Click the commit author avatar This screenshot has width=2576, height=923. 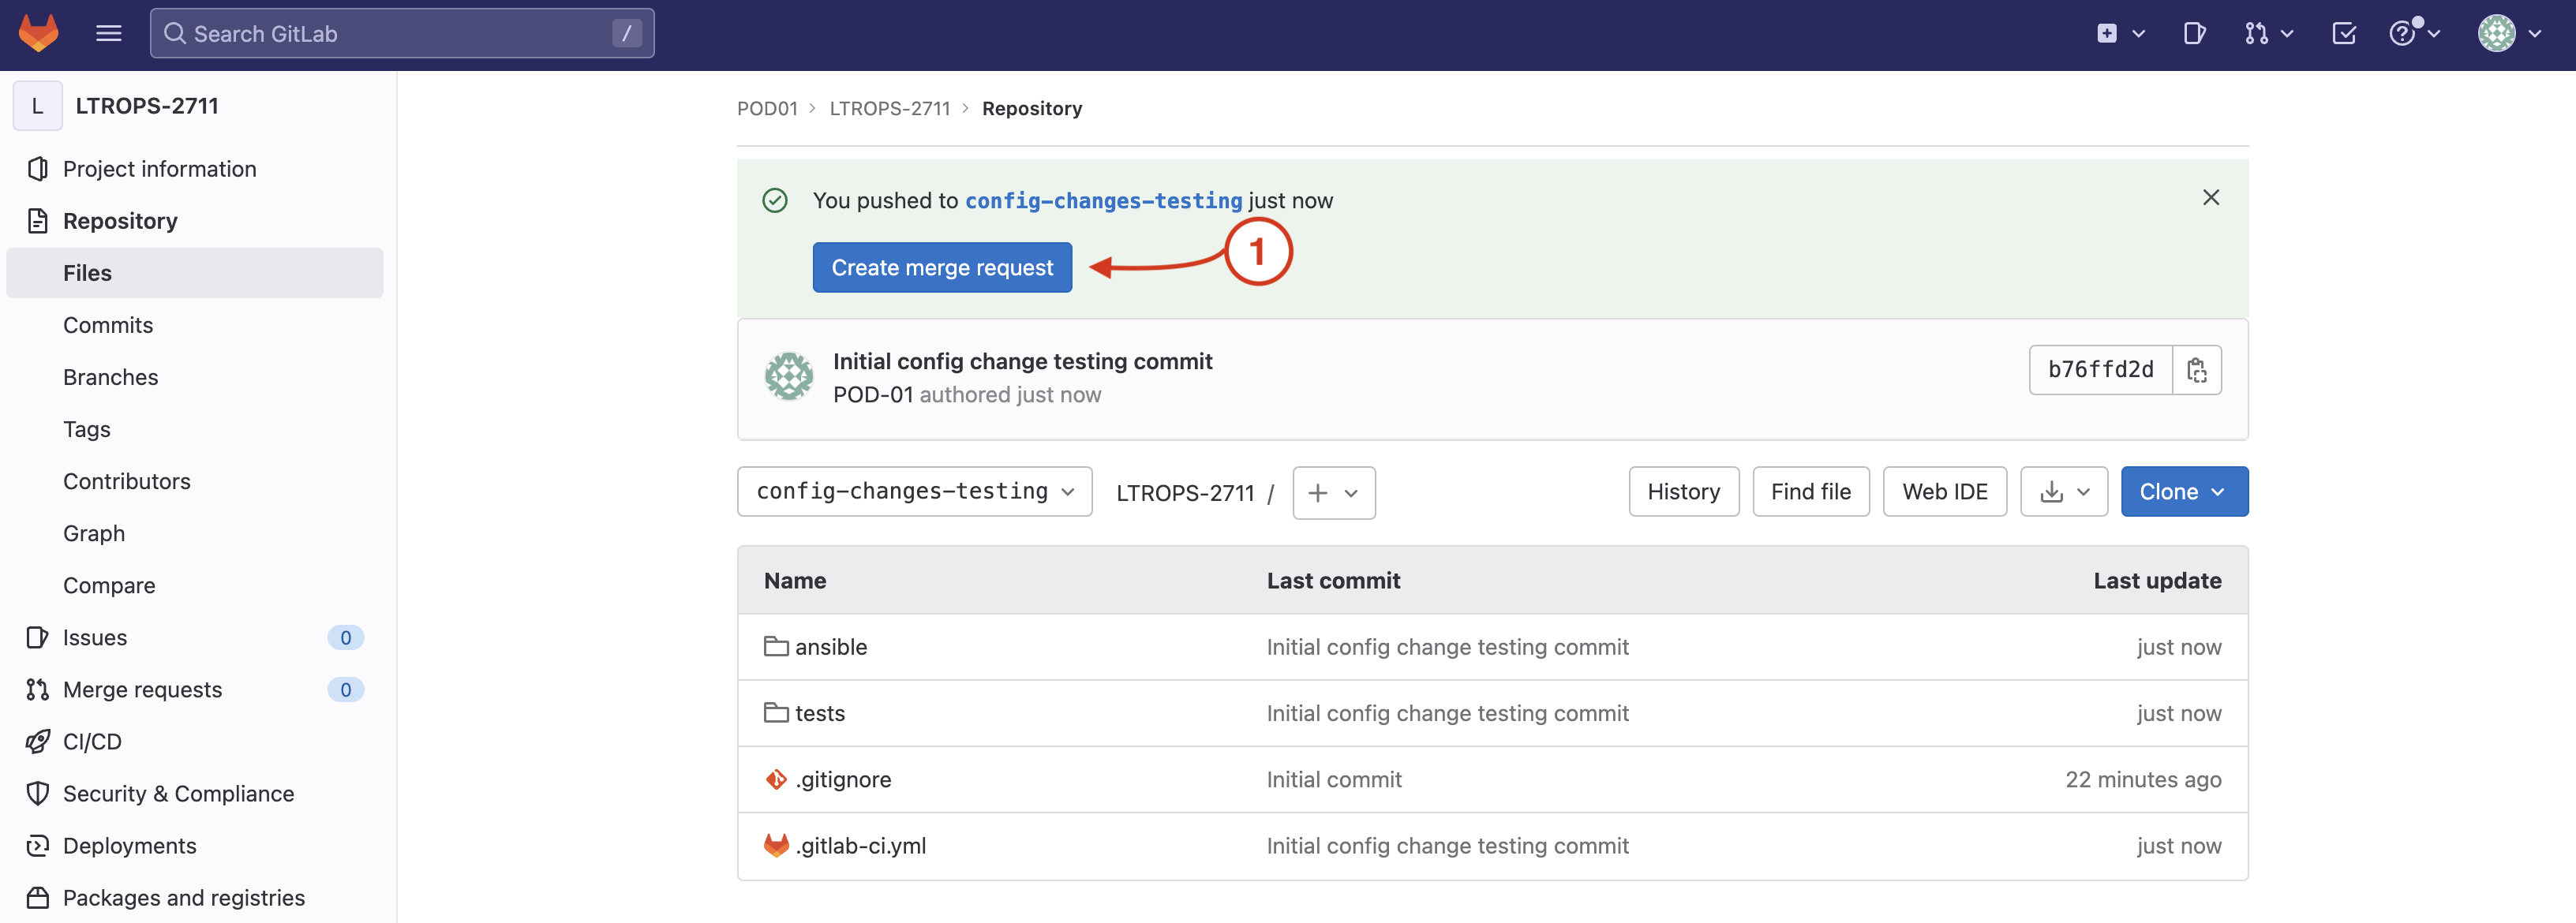(789, 376)
